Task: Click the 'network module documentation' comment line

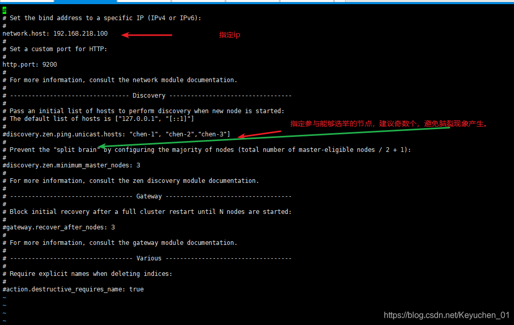Action: (120, 80)
